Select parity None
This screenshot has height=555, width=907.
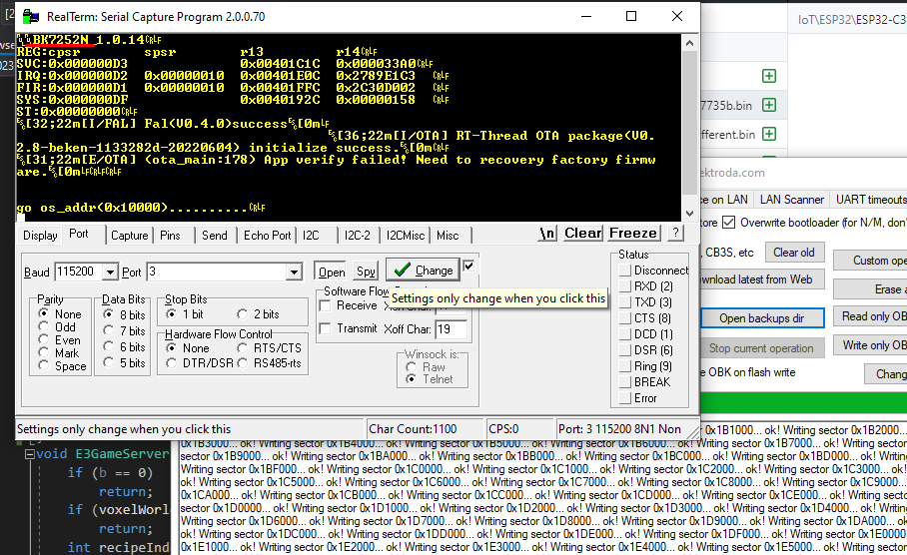(x=43, y=313)
